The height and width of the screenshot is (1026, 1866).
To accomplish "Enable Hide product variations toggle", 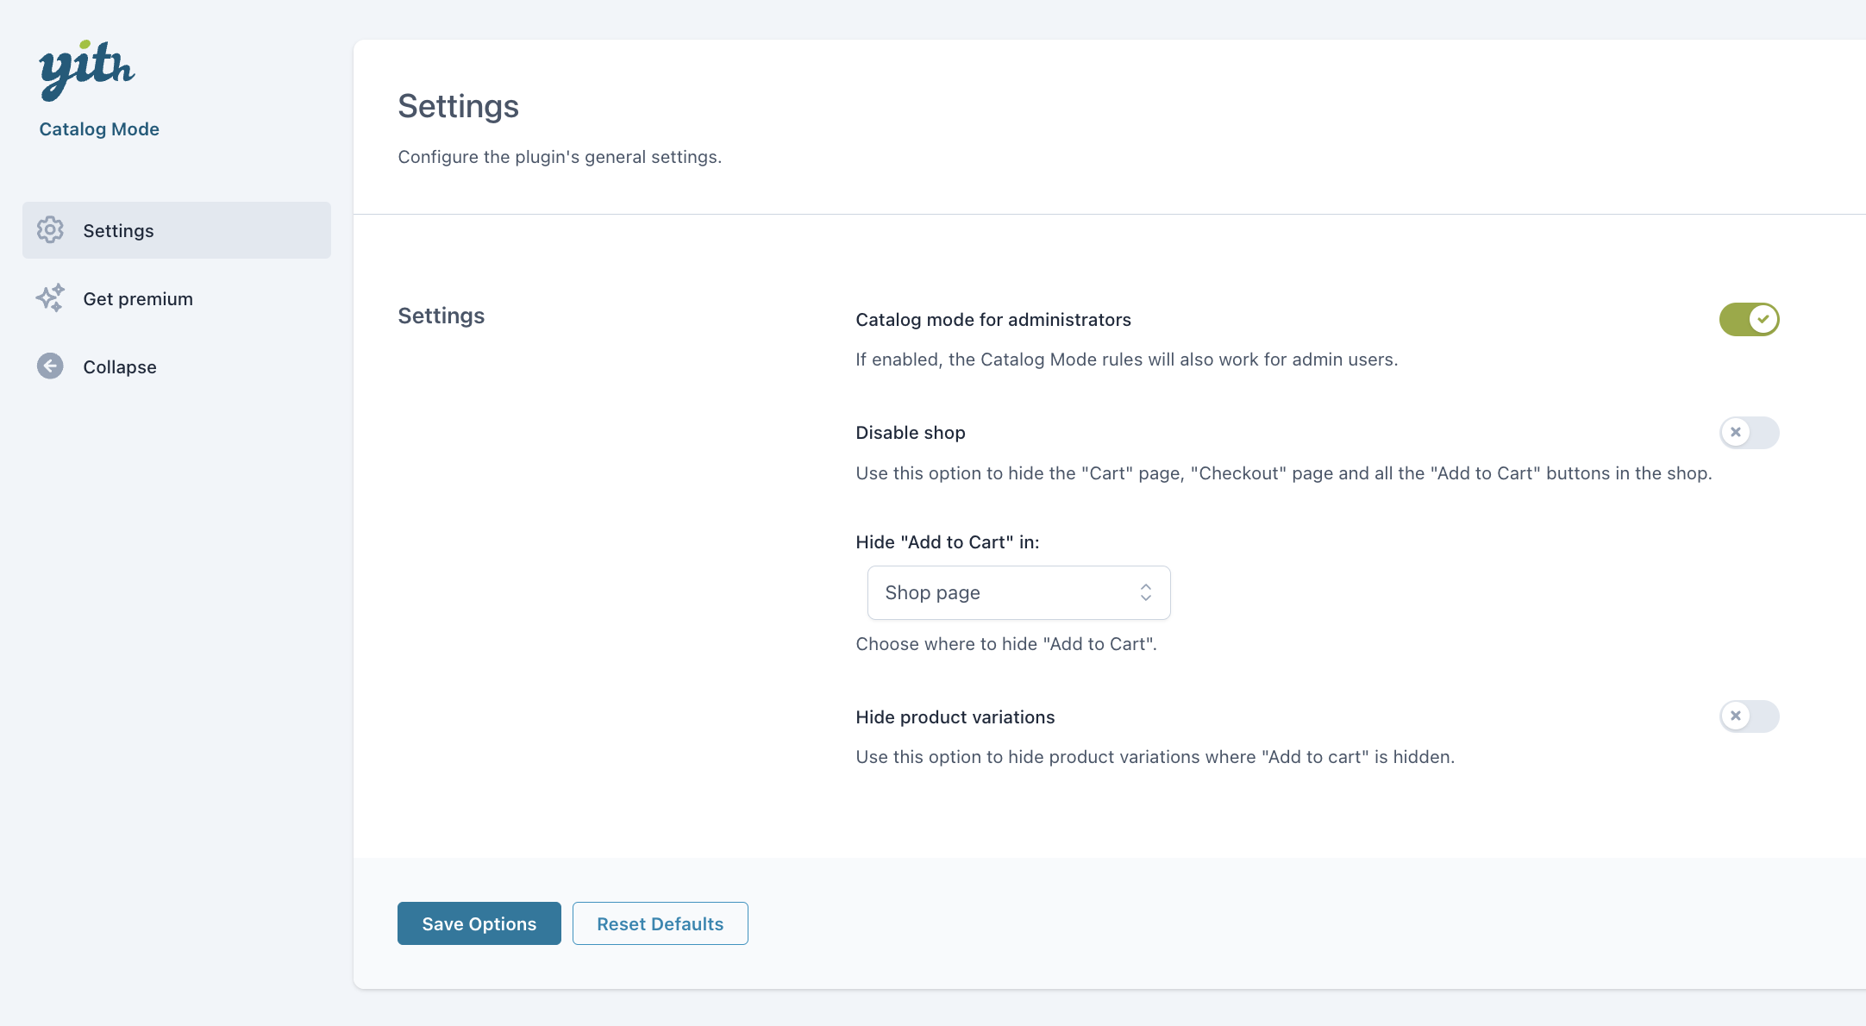I will click(1750, 715).
